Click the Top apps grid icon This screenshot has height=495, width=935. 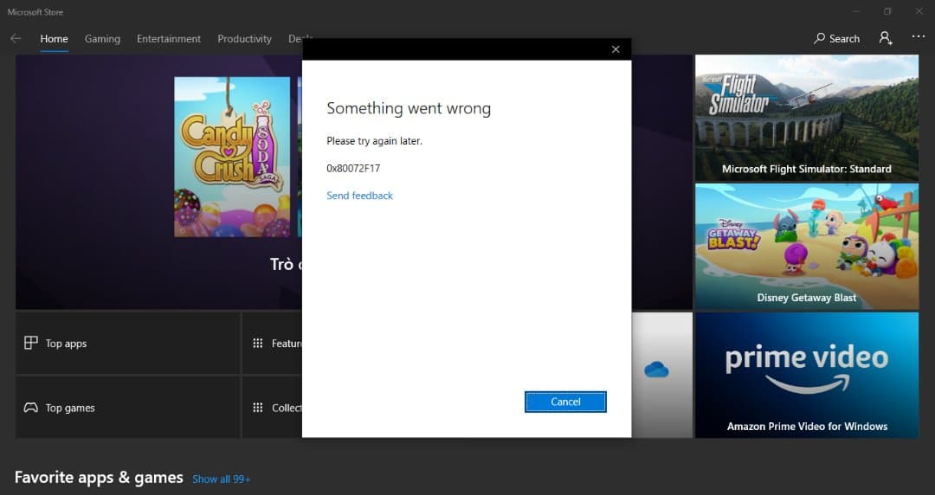(30, 343)
